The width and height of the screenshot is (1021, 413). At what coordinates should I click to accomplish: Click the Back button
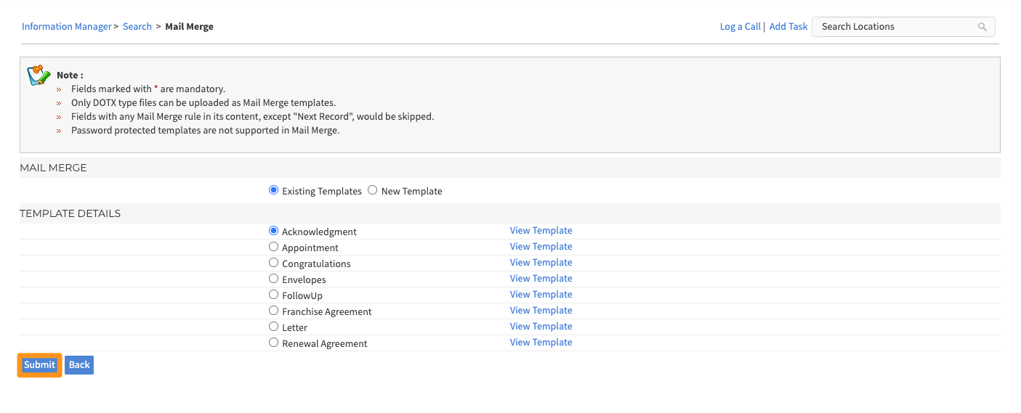(x=79, y=365)
